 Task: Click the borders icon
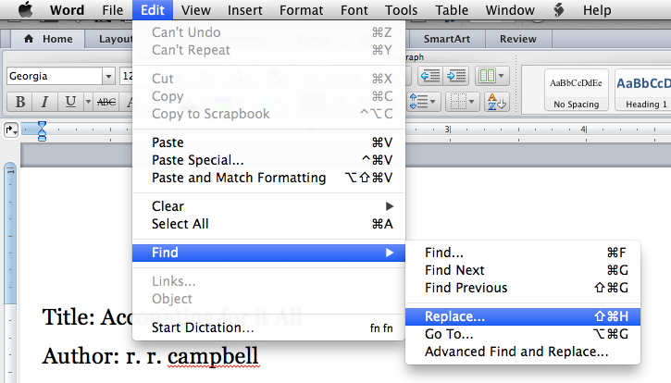point(458,102)
